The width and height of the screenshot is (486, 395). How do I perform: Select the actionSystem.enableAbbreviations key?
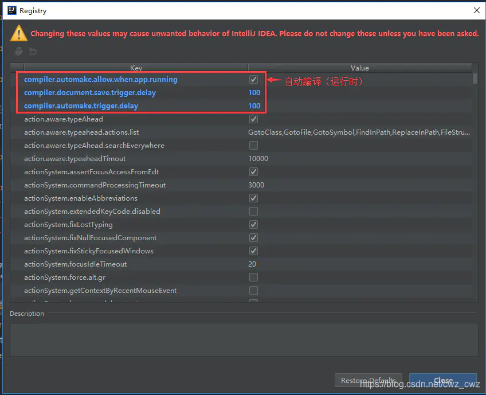point(81,198)
